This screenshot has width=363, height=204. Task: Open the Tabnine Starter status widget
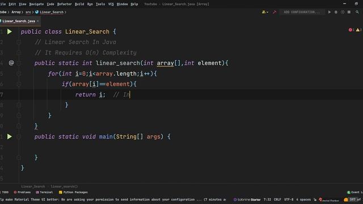click(x=247, y=199)
